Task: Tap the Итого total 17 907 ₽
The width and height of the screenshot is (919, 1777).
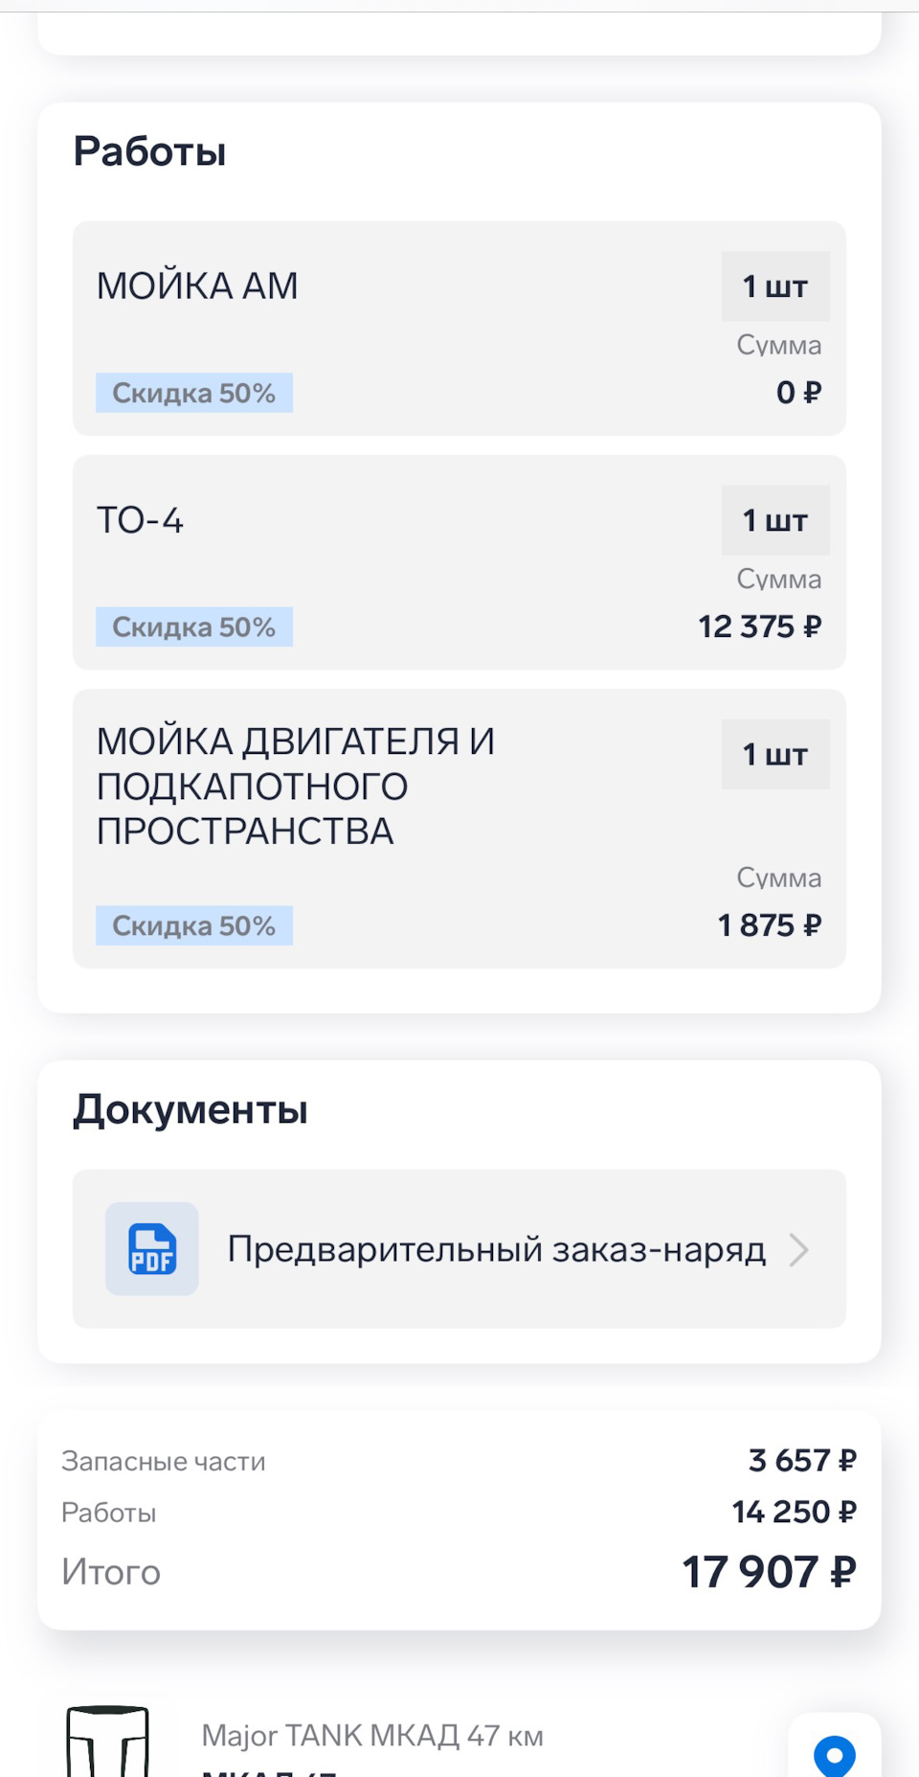Action: [x=768, y=1572]
